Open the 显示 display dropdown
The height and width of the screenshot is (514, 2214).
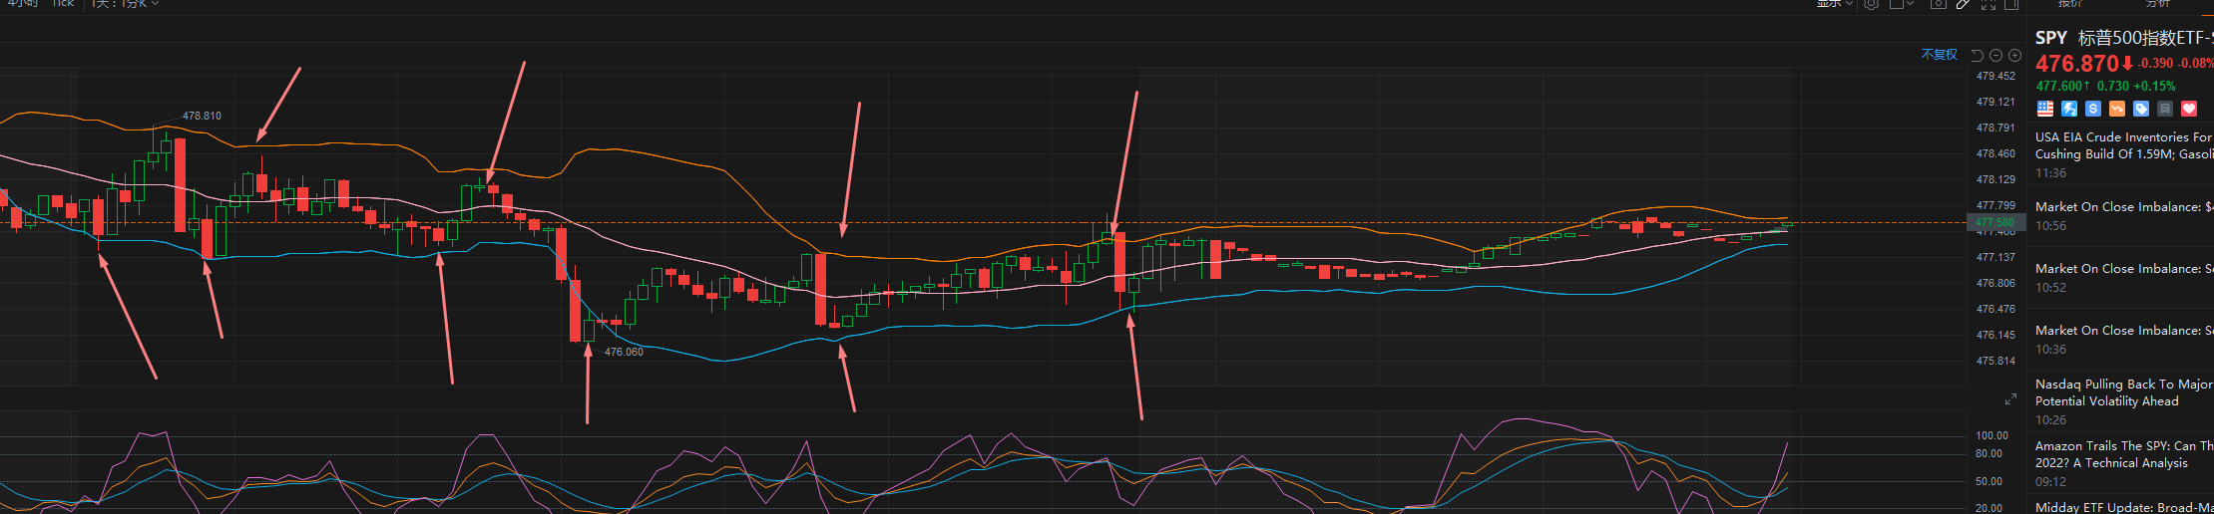click(1835, 3)
